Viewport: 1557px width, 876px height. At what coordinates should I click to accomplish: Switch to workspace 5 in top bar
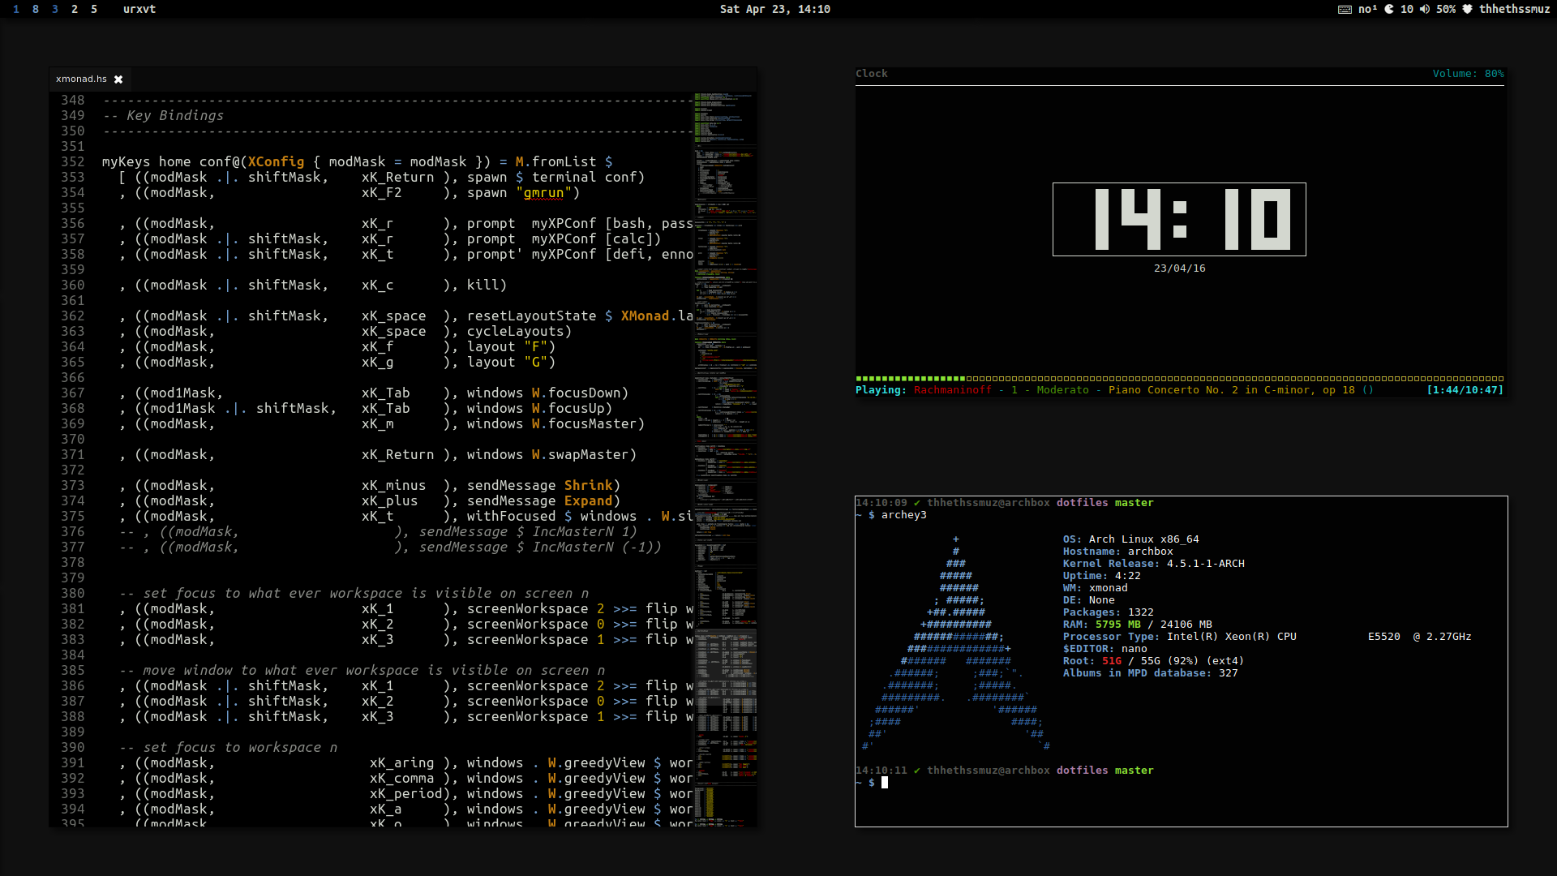(94, 9)
